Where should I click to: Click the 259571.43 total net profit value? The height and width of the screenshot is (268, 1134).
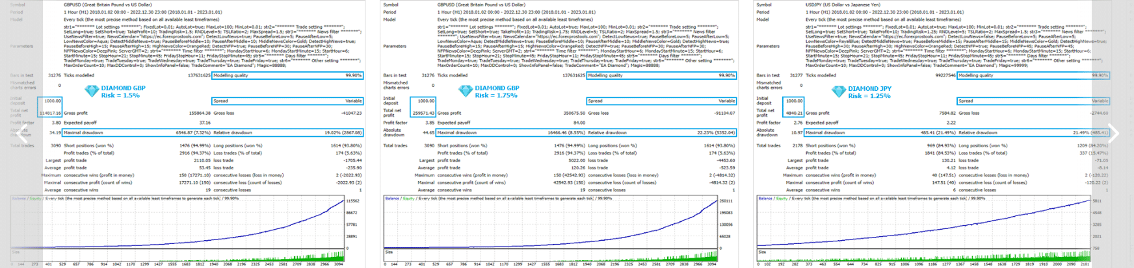423,113
